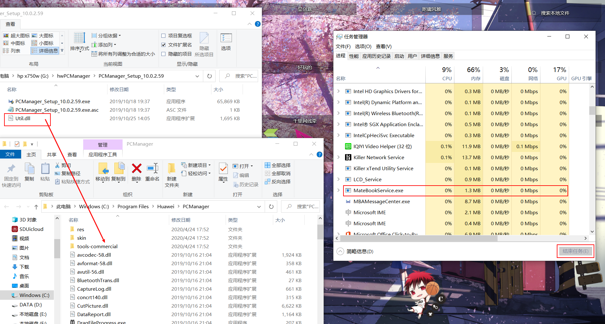Viewport: 605px width, 324px height.
Task: Collapse Task Manager to fewer details
Action: pos(355,251)
